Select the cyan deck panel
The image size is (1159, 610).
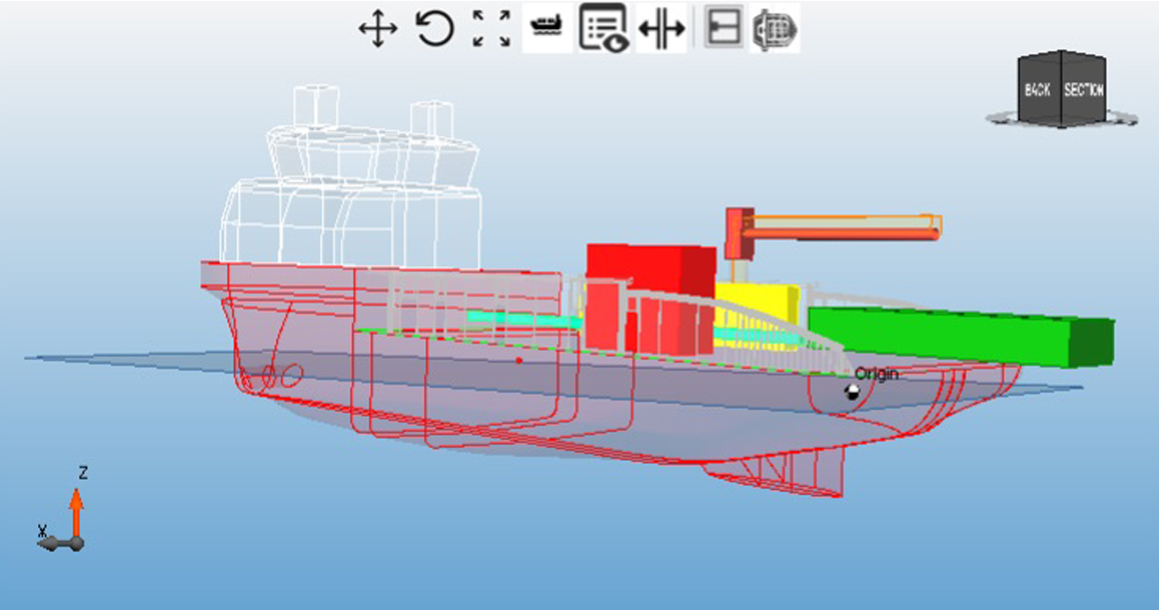(525, 319)
